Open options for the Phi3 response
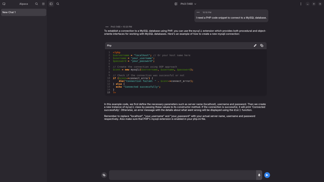Screen dimensions: 324x182 point(107,27)
